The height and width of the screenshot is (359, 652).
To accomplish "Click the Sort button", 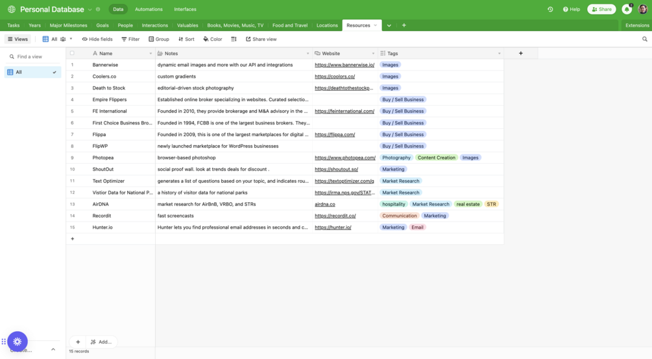I will coord(186,39).
